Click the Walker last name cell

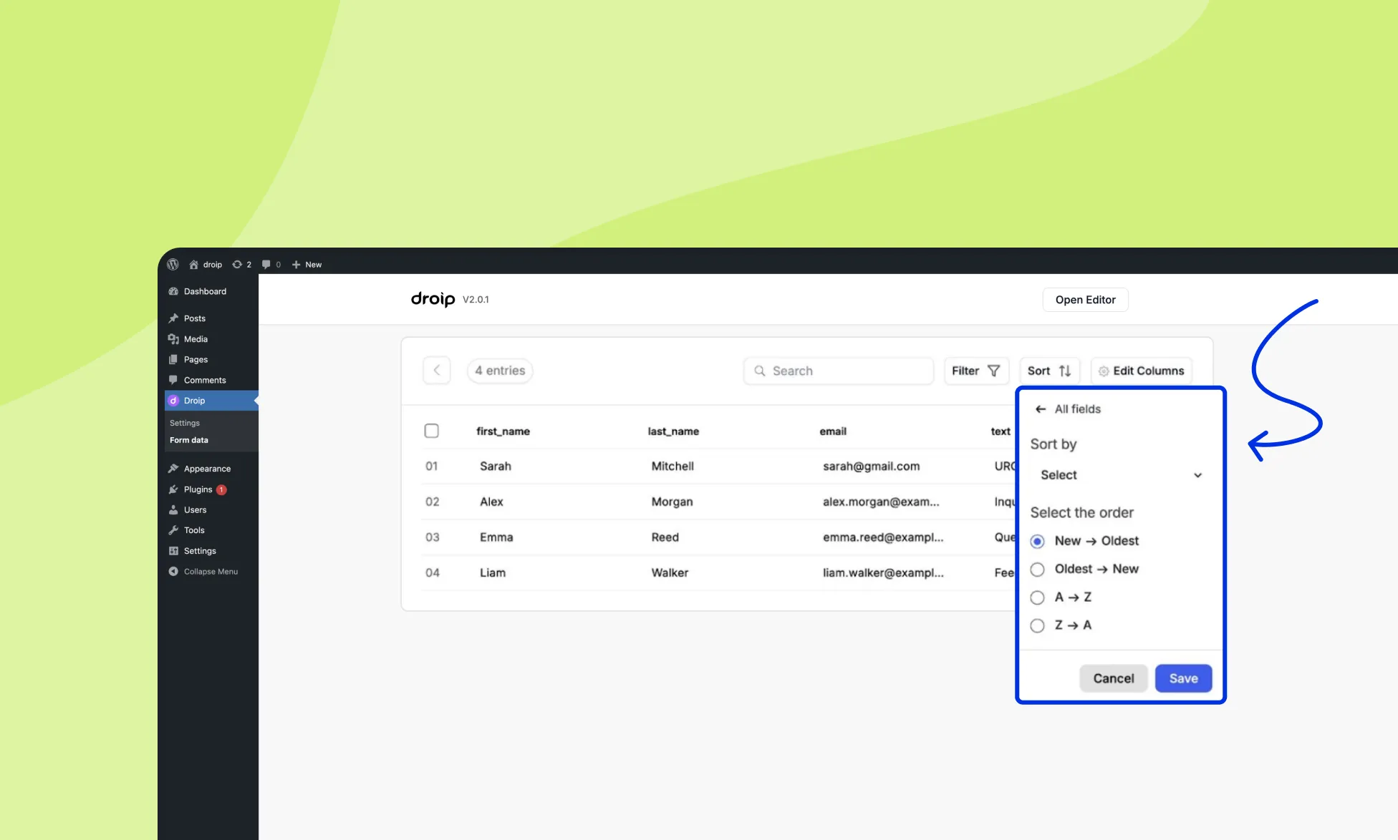pos(670,573)
